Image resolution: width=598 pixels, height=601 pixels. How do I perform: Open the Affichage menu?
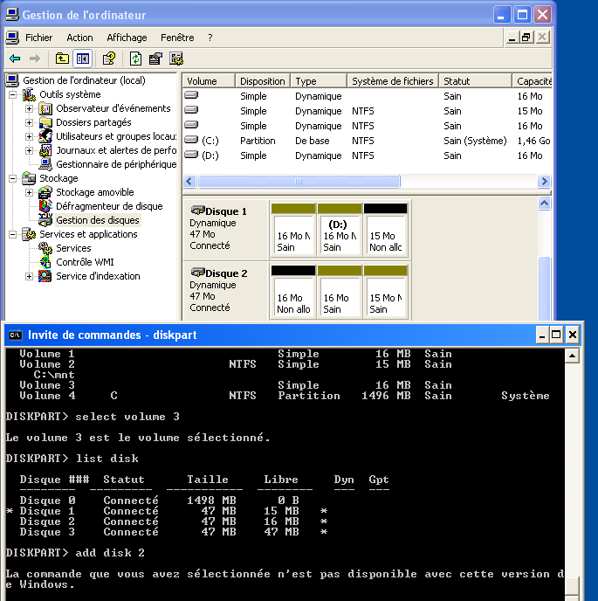click(127, 38)
